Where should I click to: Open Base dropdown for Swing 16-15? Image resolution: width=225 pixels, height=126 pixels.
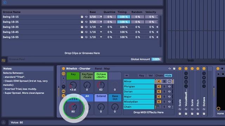[96, 17]
